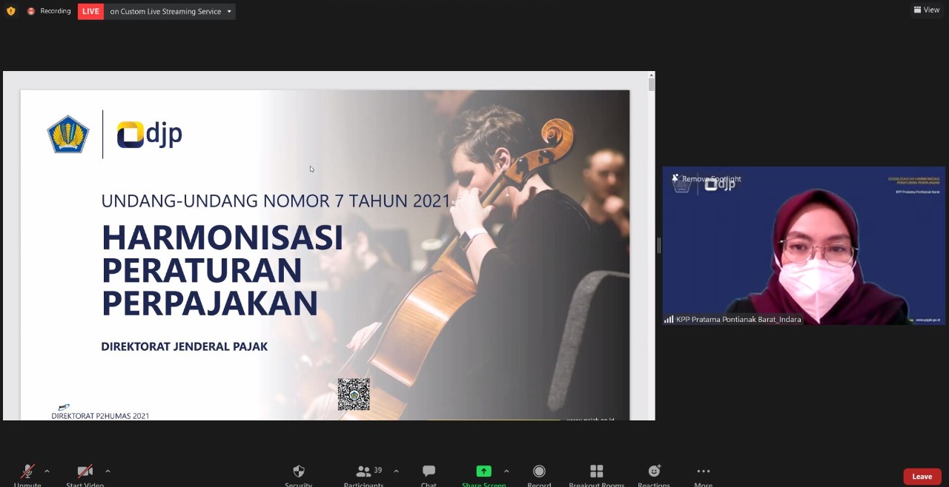Open the Chat panel
Image resolution: width=949 pixels, height=487 pixels.
click(429, 474)
